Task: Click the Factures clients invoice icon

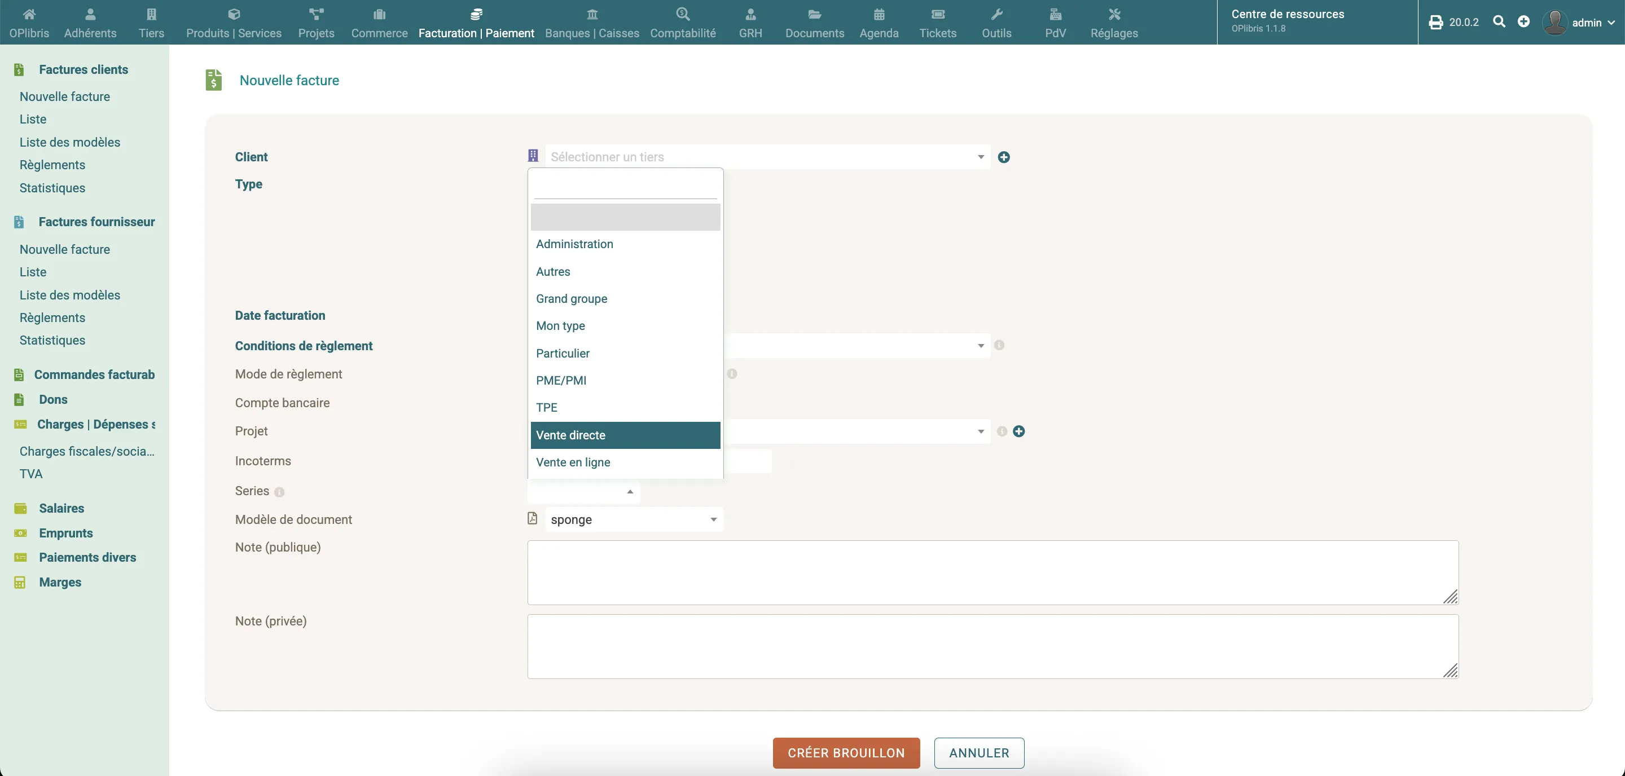Action: pyautogui.click(x=20, y=70)
